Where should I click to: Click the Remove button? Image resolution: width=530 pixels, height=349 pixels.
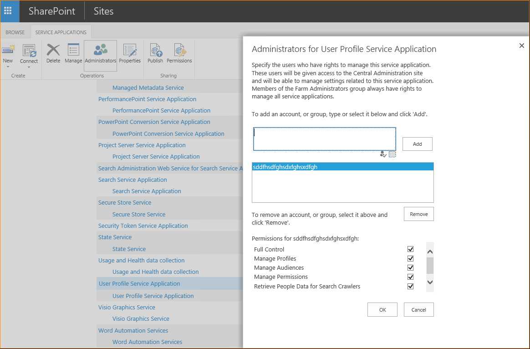[419, 214]
